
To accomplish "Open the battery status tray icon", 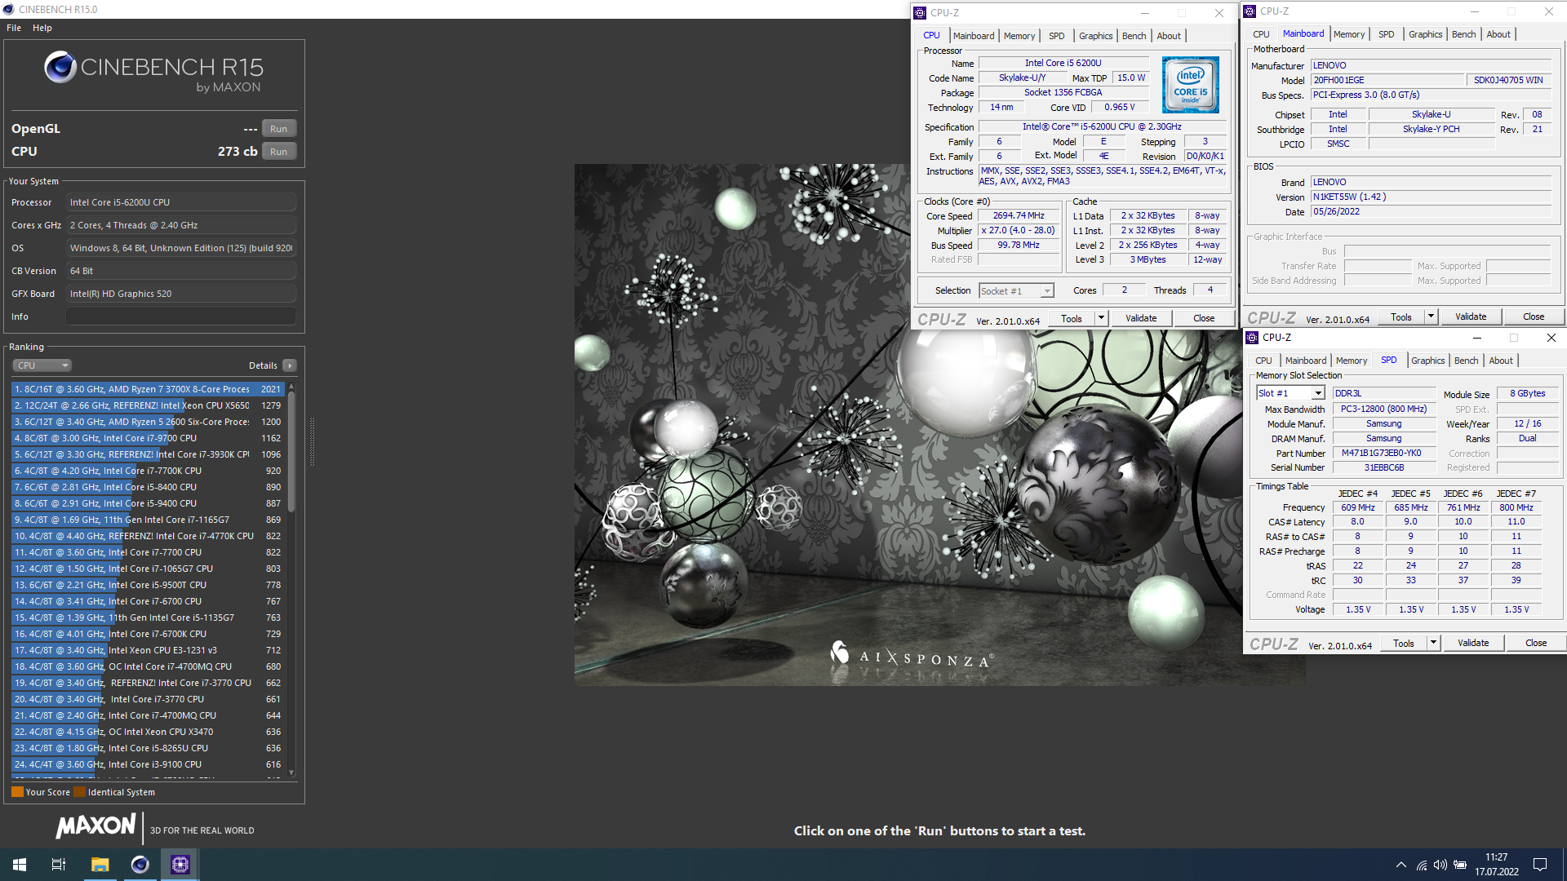I will point(1460,865).
